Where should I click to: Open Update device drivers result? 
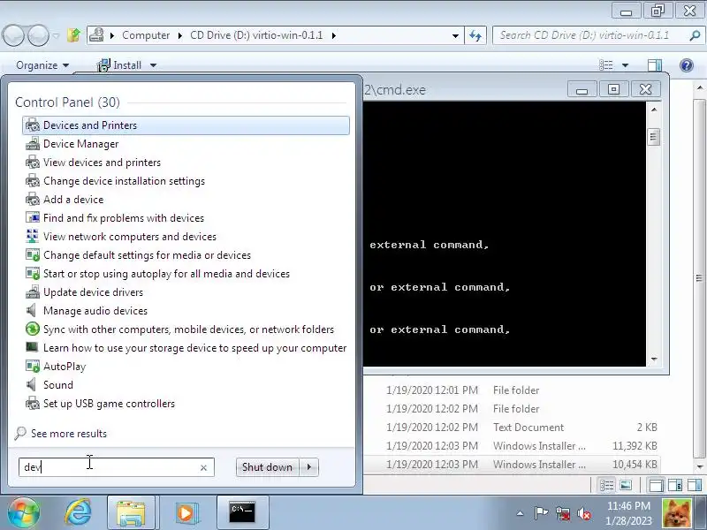click(93, 291)
